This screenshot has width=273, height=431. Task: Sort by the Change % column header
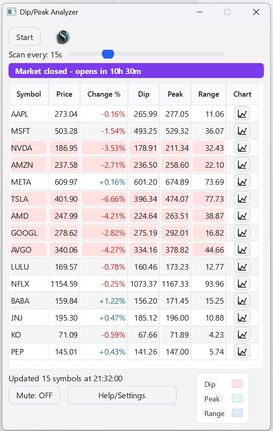pyautogui.click(x=104, y=94)
